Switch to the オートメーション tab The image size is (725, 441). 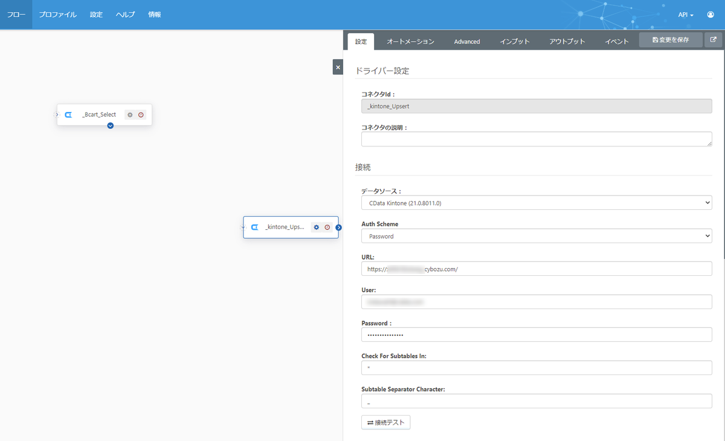coord(410,41)
